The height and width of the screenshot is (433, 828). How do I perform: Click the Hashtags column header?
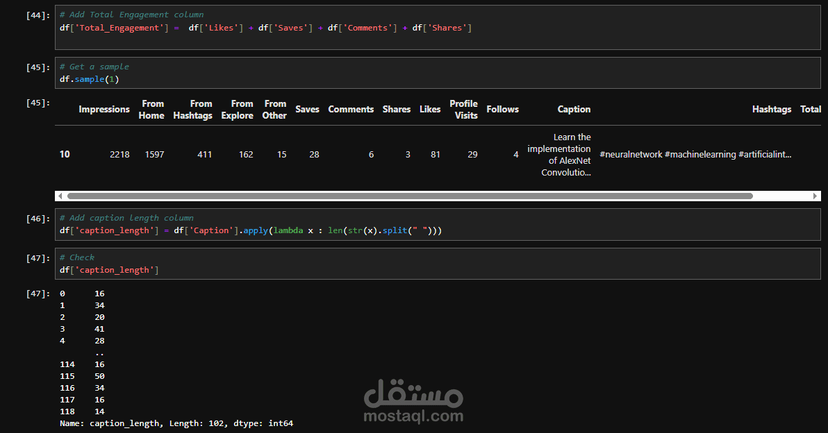pos(772,109)
